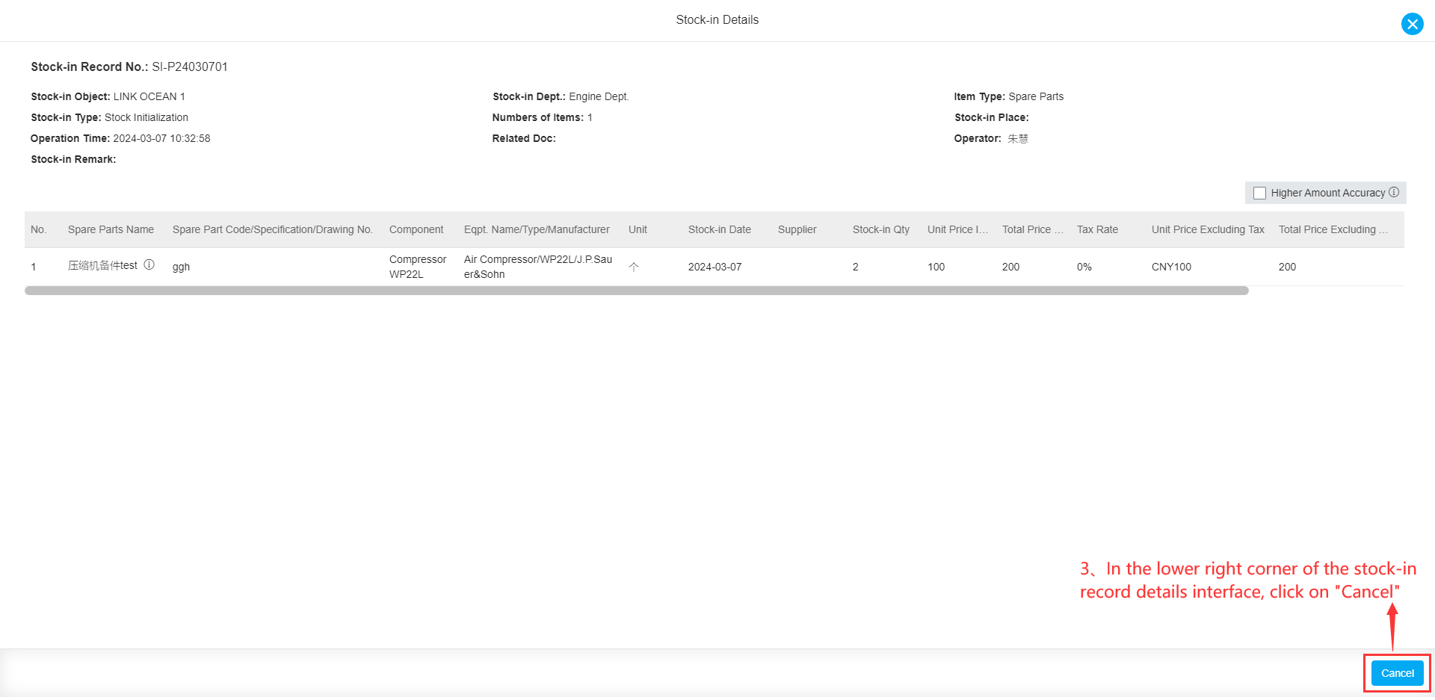Click the truncated Unit Price I... column header

pos(957,229)
